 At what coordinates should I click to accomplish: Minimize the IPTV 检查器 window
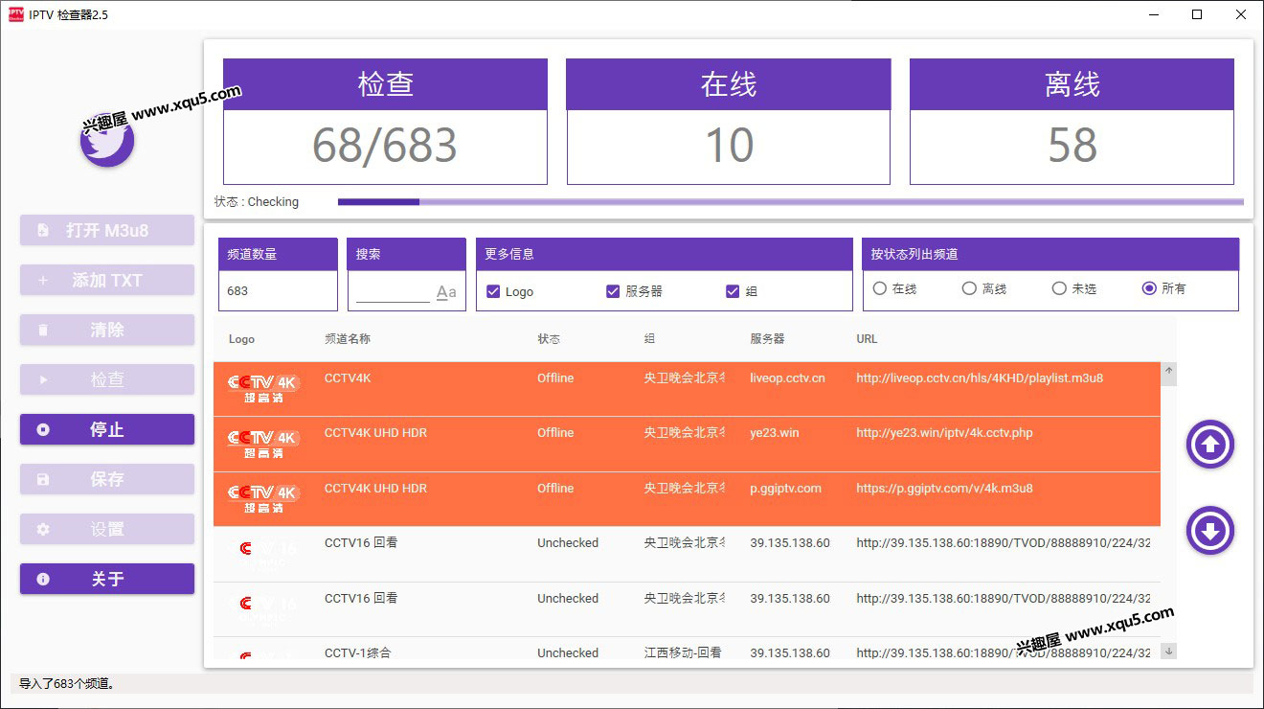(1153, 14)
